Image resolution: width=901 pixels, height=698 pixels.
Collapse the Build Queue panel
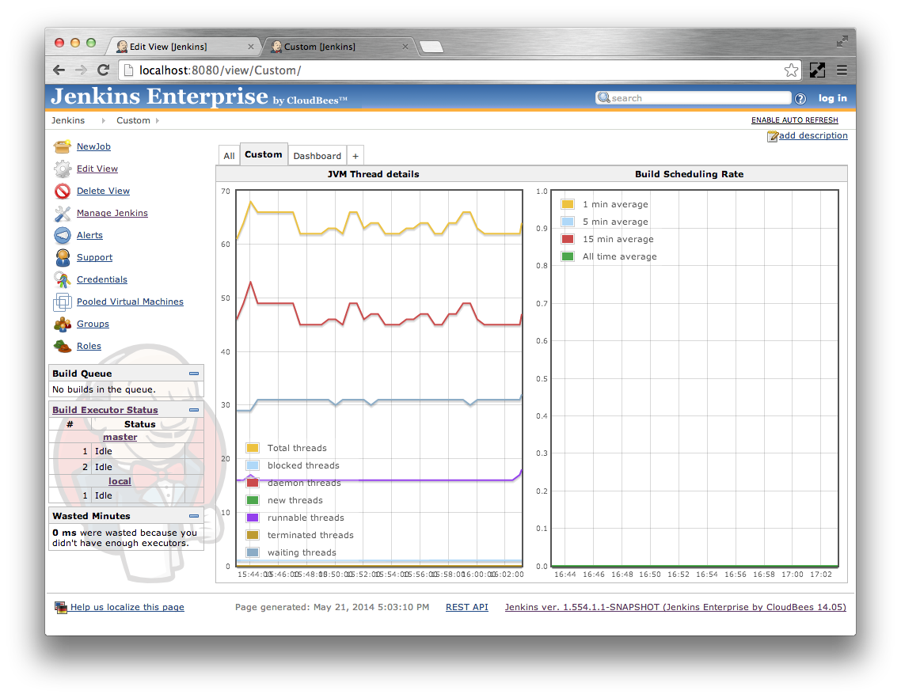(194, 374)
